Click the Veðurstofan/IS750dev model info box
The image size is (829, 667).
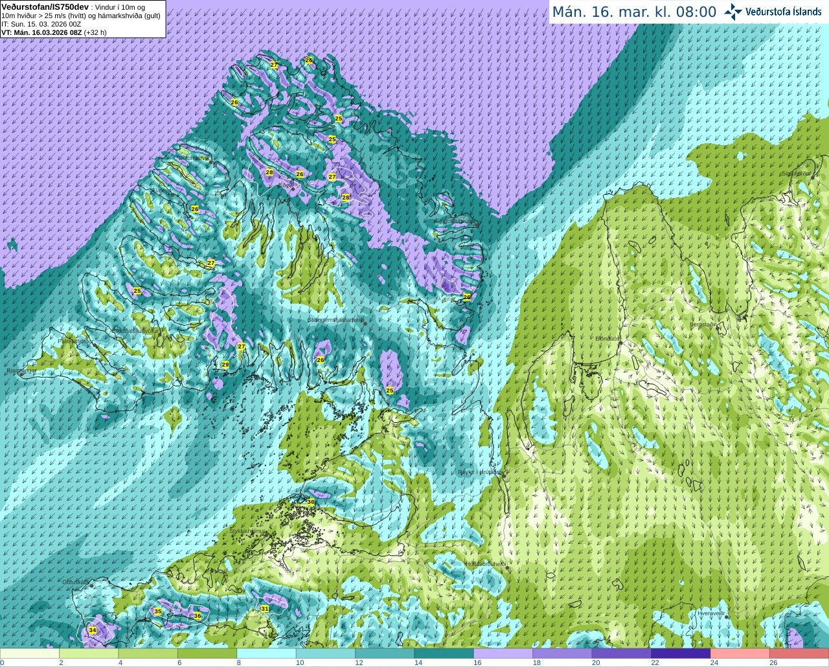pos(83,19)
